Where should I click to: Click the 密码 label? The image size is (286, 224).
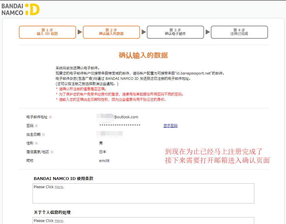pos(30,126)
